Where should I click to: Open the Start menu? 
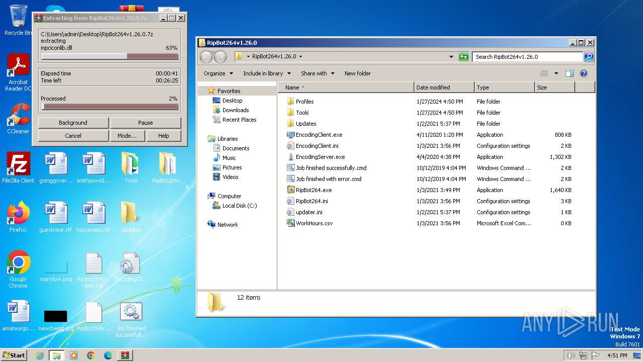coord(14,355)
